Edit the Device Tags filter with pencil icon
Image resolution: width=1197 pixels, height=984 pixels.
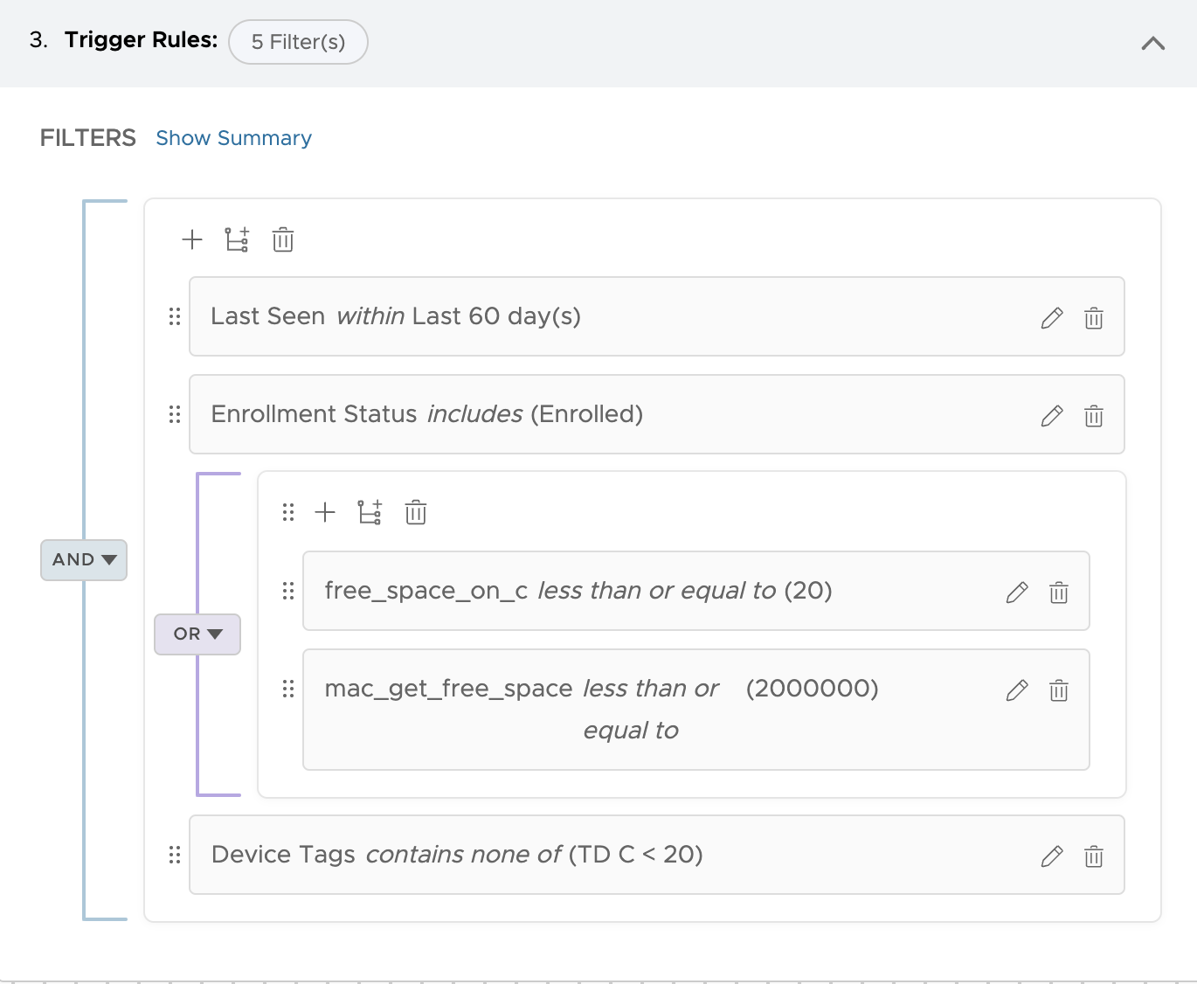click(x=1051, y=856)
